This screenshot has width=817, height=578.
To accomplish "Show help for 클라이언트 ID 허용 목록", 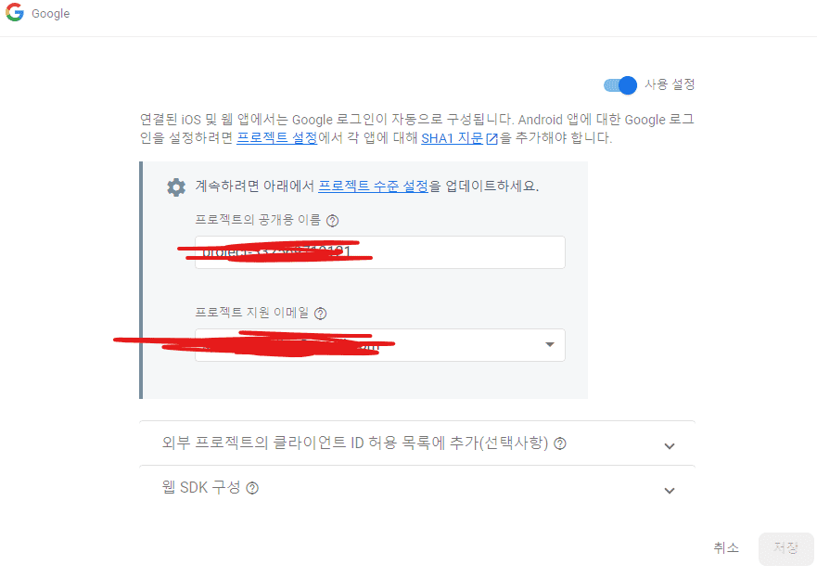I will (560, 443).
